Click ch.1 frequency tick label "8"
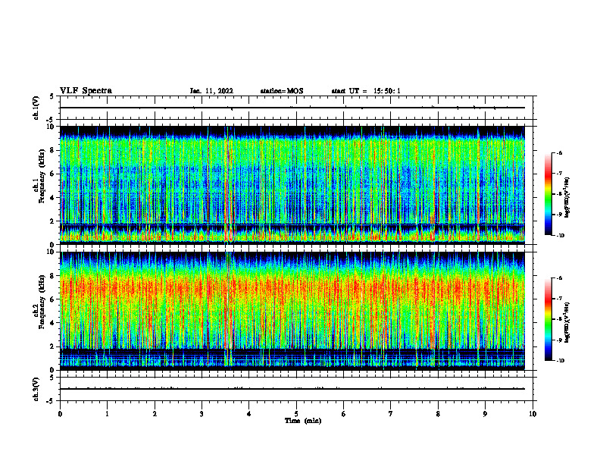The image size is (600, 464). click(x=52, y=150)
